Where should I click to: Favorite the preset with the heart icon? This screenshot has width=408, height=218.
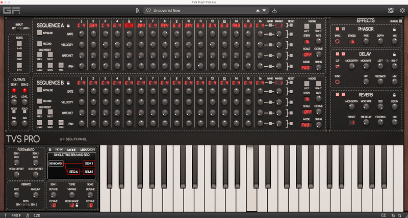(x=148, y=11)
